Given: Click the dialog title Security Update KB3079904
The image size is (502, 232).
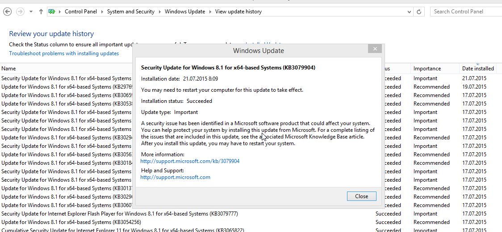Looking at the screenshot, I should point(228,68).
